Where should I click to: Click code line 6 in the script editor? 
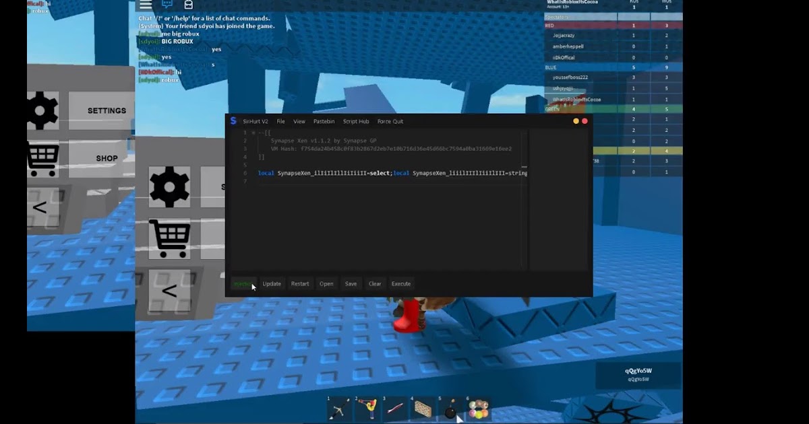(392, 173)
